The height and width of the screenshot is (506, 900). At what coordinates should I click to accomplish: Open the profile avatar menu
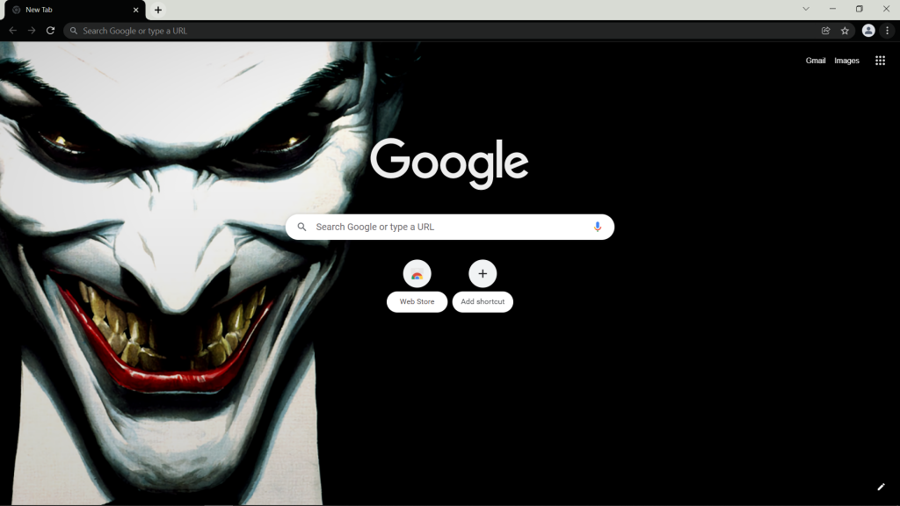point(867,31)
